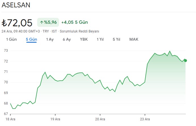Click the green current-price dot on chart
196x126 pixels.
186,61
